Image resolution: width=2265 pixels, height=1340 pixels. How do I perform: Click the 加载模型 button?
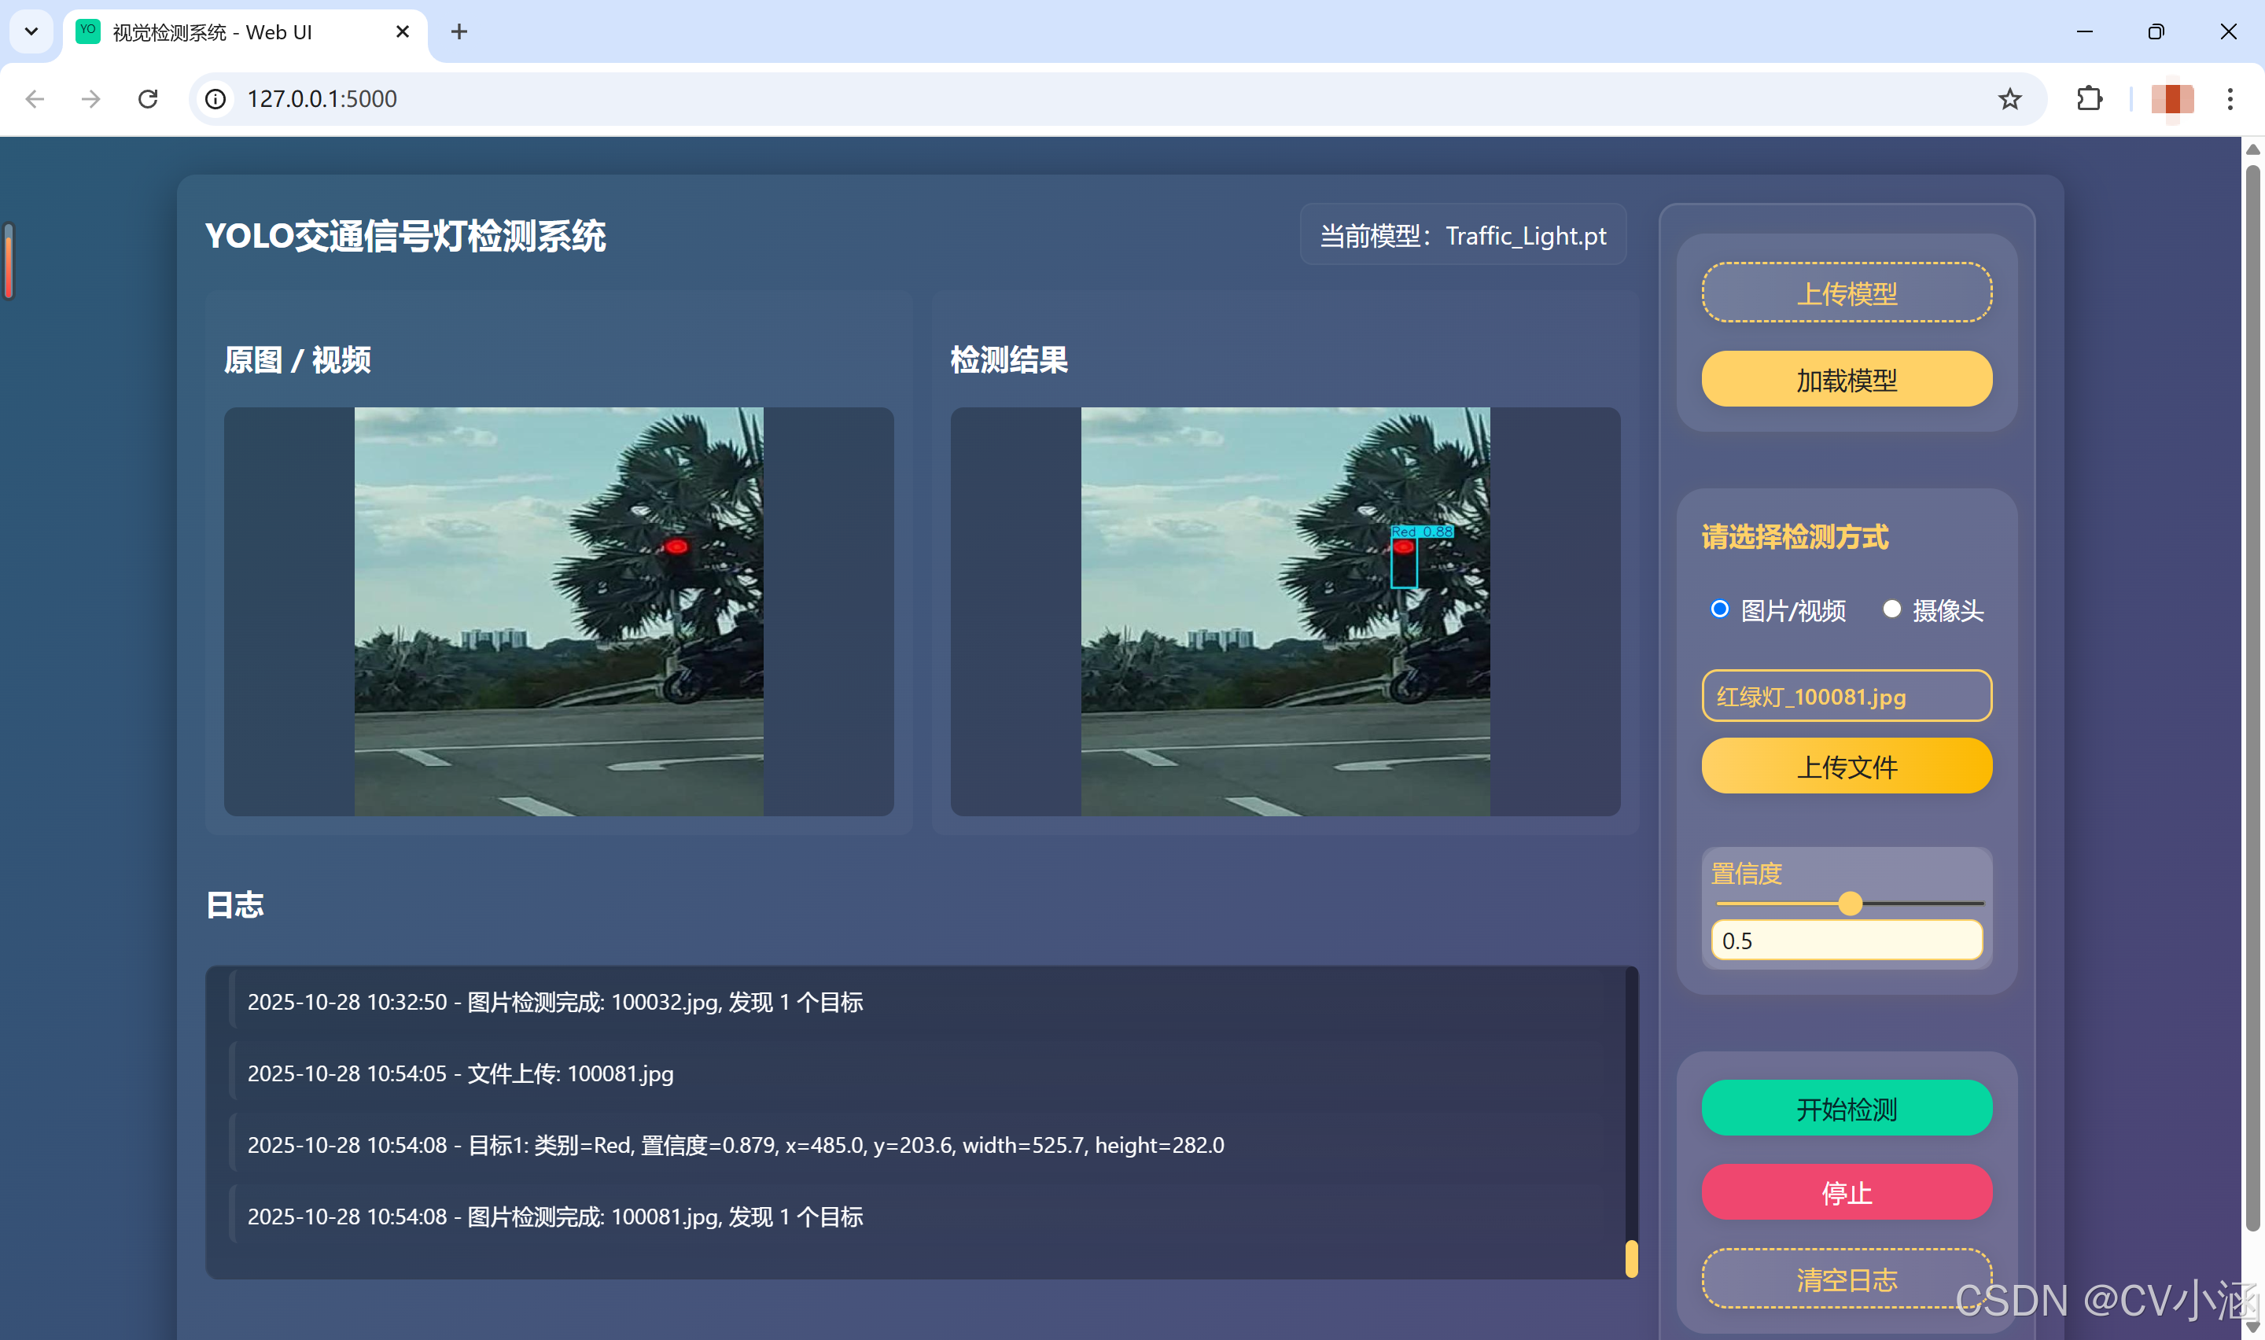click(1846, 379)
